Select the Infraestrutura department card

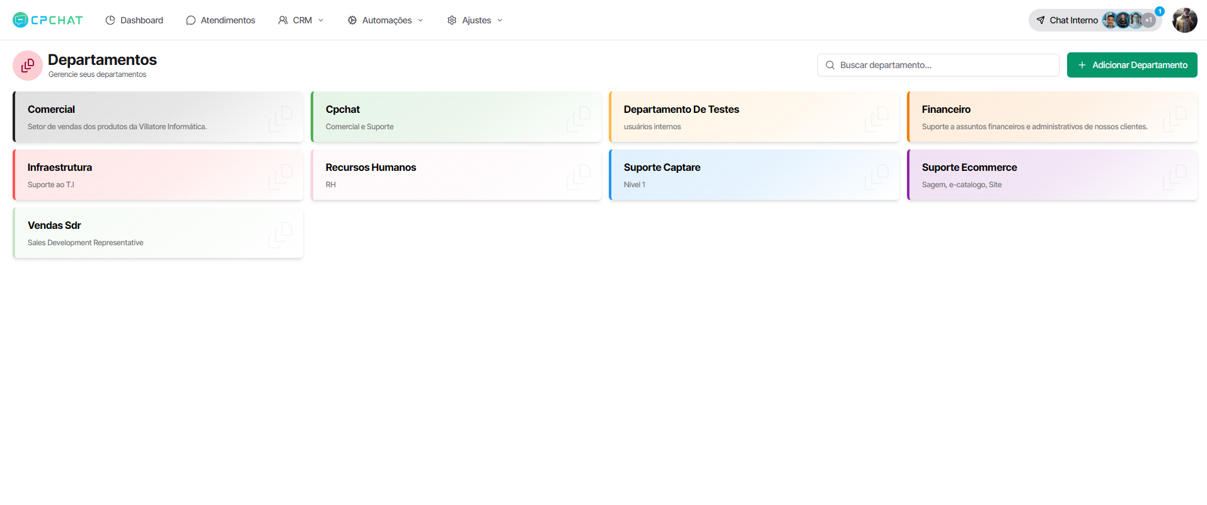158,175
